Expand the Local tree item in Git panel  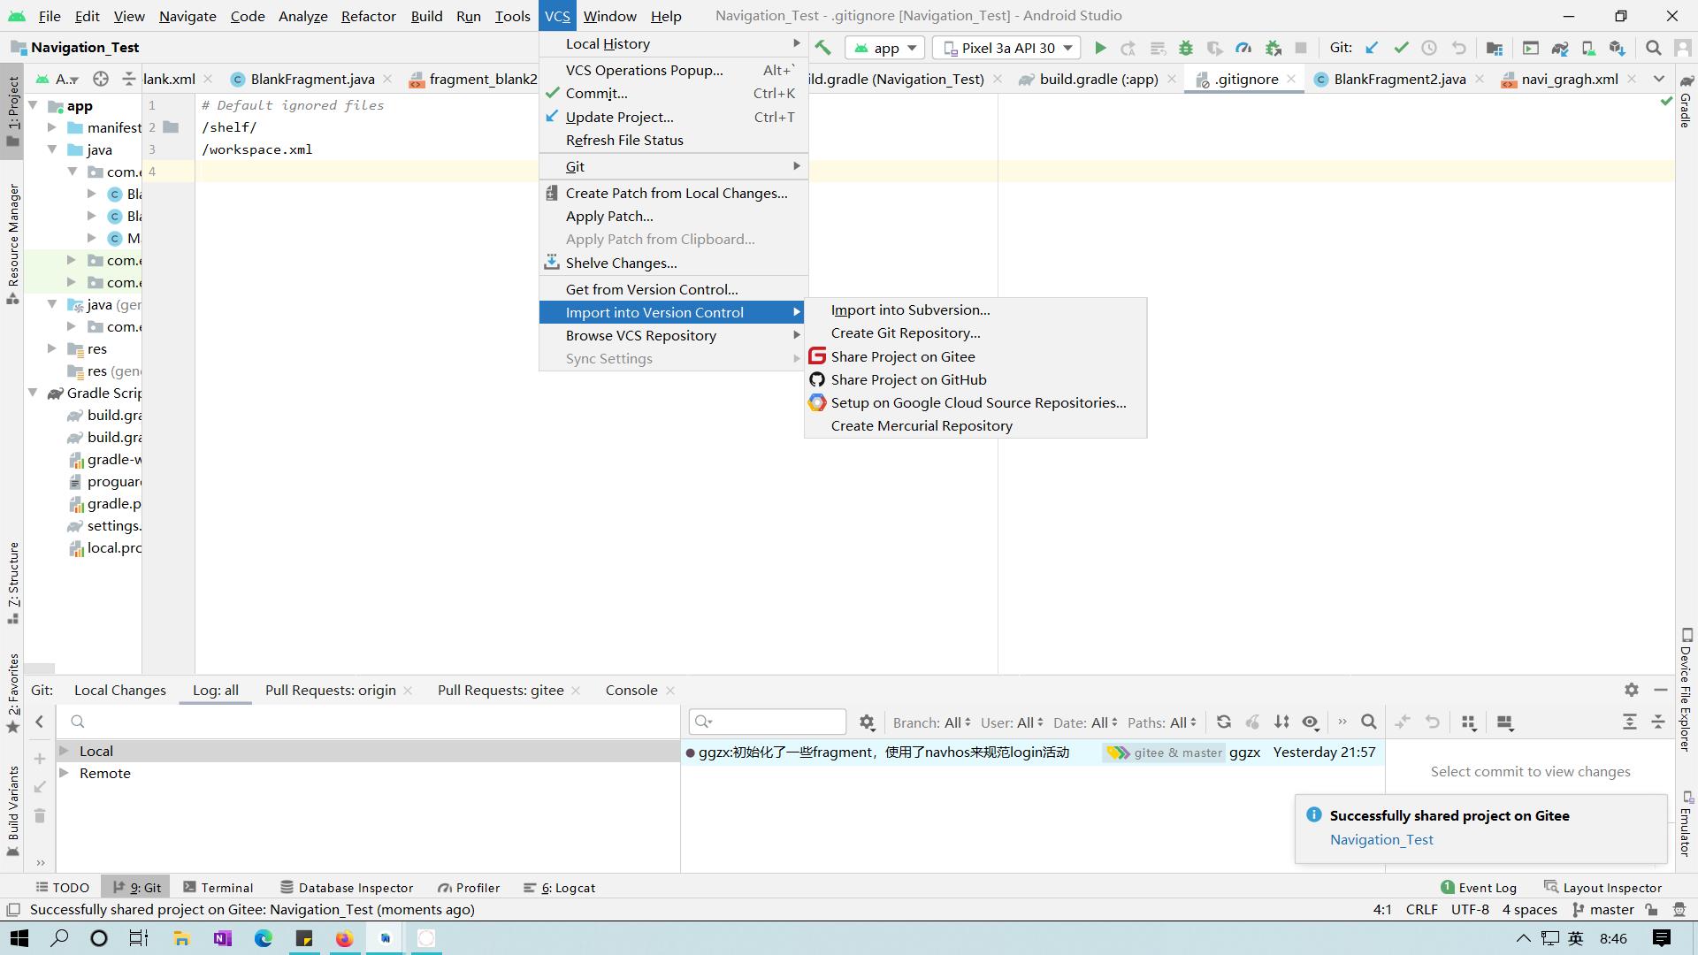(x=65, y=751)
